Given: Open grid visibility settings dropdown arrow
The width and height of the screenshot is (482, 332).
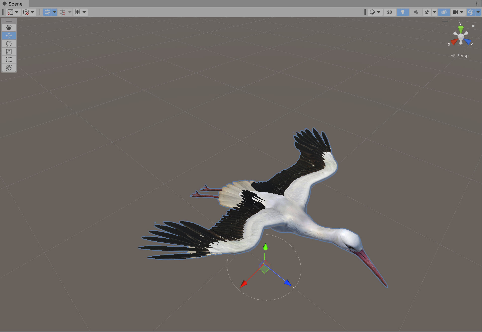Looking at the screenshot, I should pos(55,12).
